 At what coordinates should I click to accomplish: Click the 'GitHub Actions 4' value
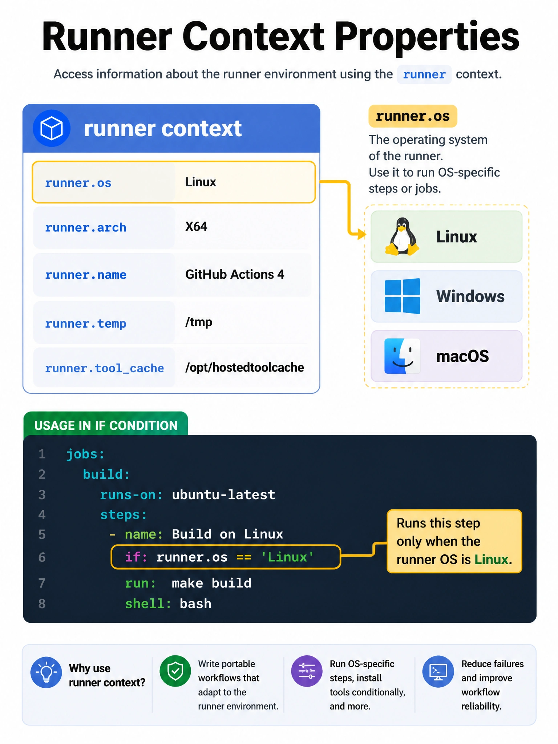235,274
